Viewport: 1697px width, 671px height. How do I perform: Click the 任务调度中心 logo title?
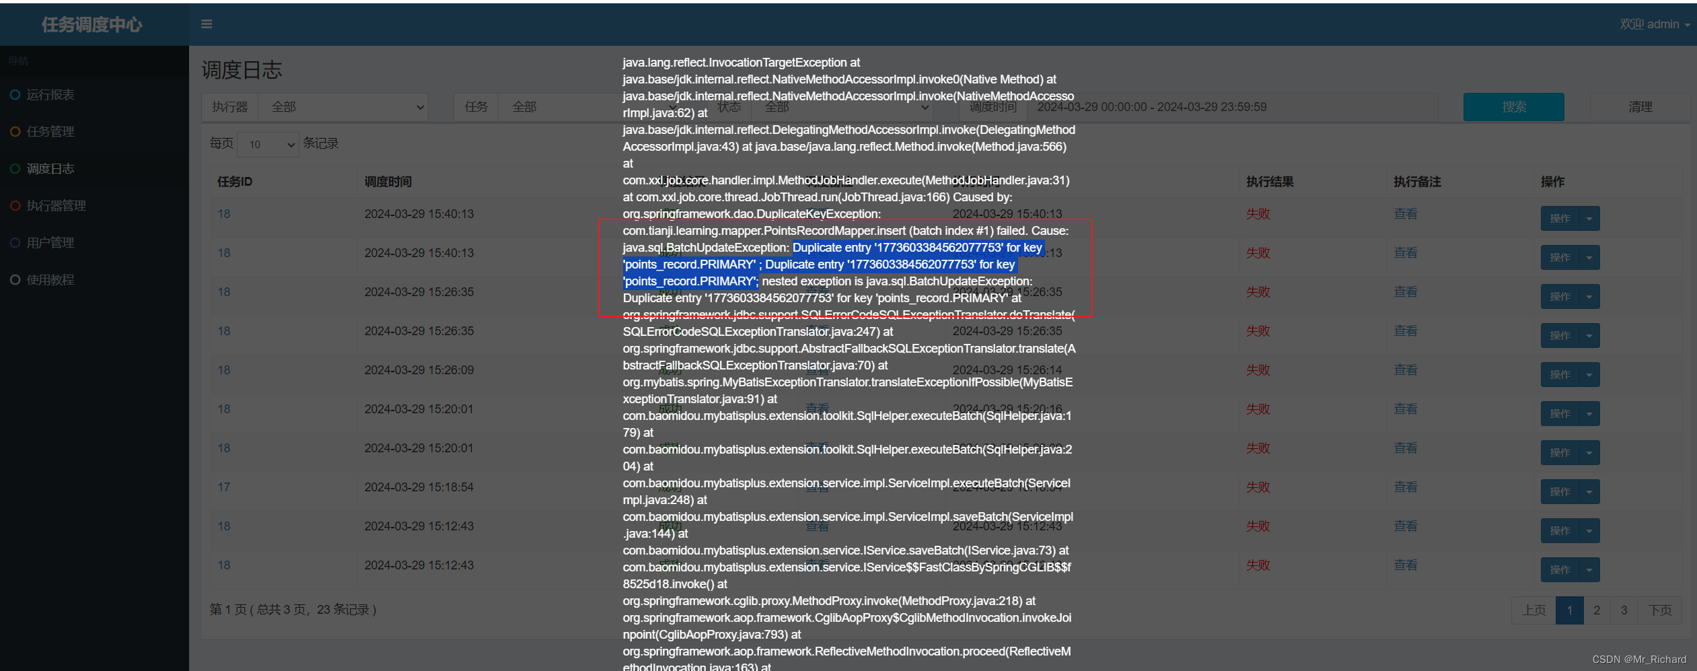coord(92,25)
